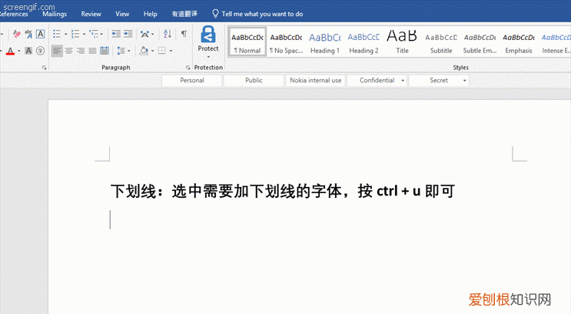Click the Protect lock icon
Screen dimensions: 571x314
[208, 35]
